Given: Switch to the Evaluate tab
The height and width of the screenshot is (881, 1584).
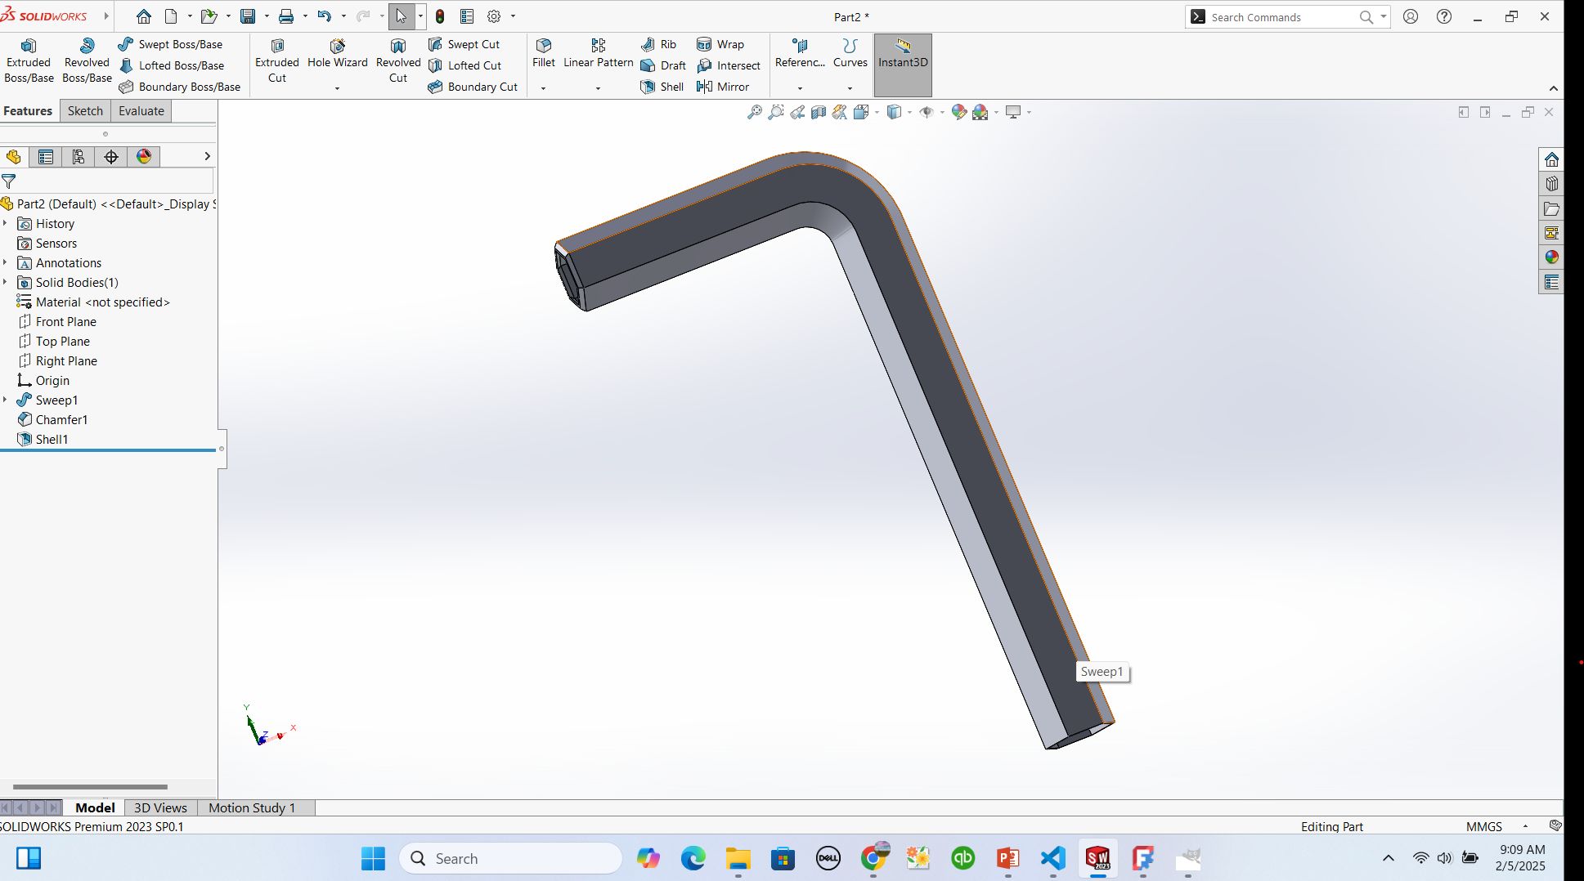Looking at the screenshot, I should click(x=141, y=111).
